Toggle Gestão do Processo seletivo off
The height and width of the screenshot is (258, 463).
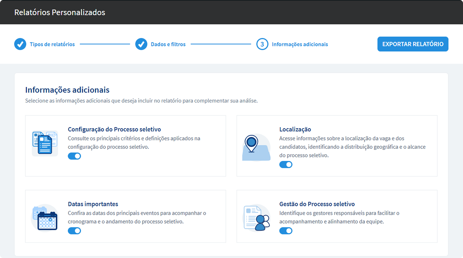[x=286, y=231]
